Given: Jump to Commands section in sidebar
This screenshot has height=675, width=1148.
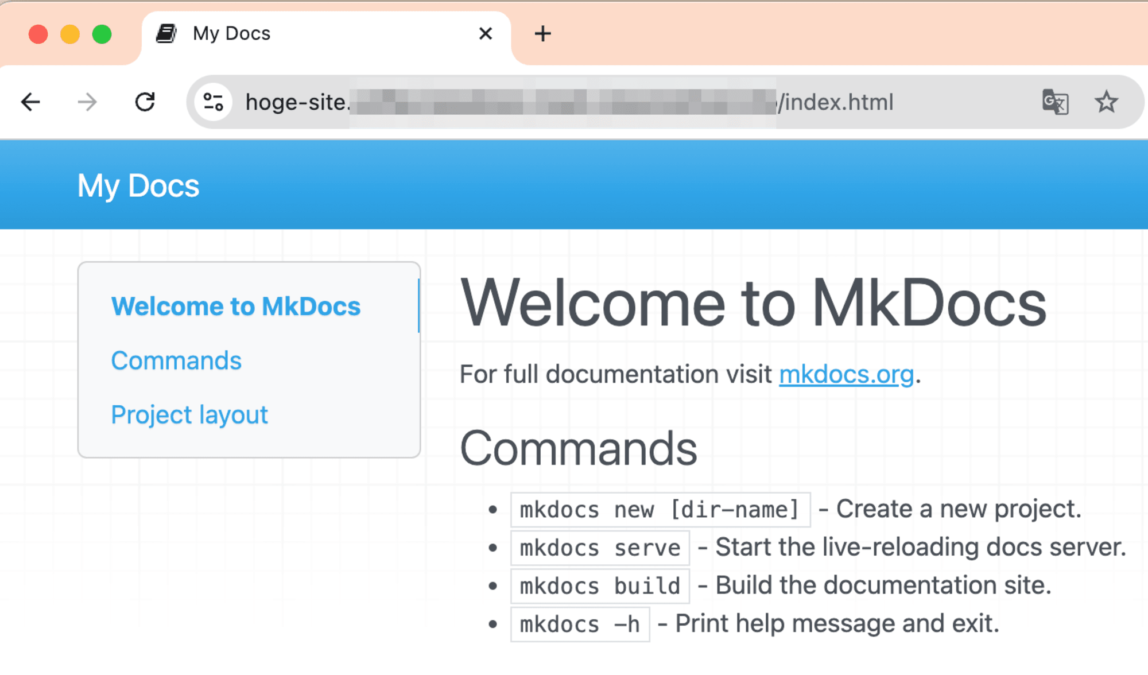Looking at the screenshot, I should pos(176,360).
